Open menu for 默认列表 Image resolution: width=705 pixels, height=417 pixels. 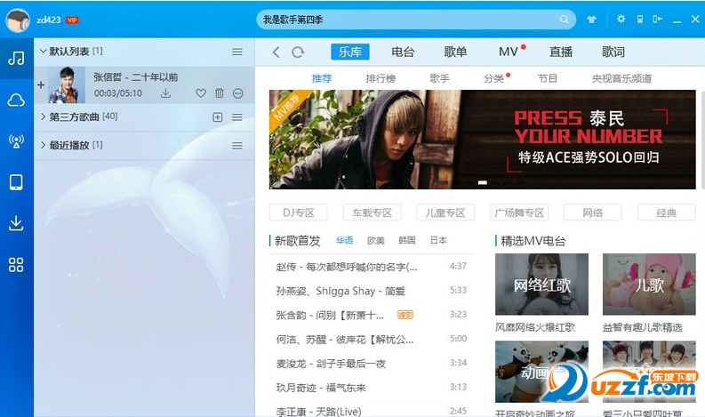click(x=237, y=52)
